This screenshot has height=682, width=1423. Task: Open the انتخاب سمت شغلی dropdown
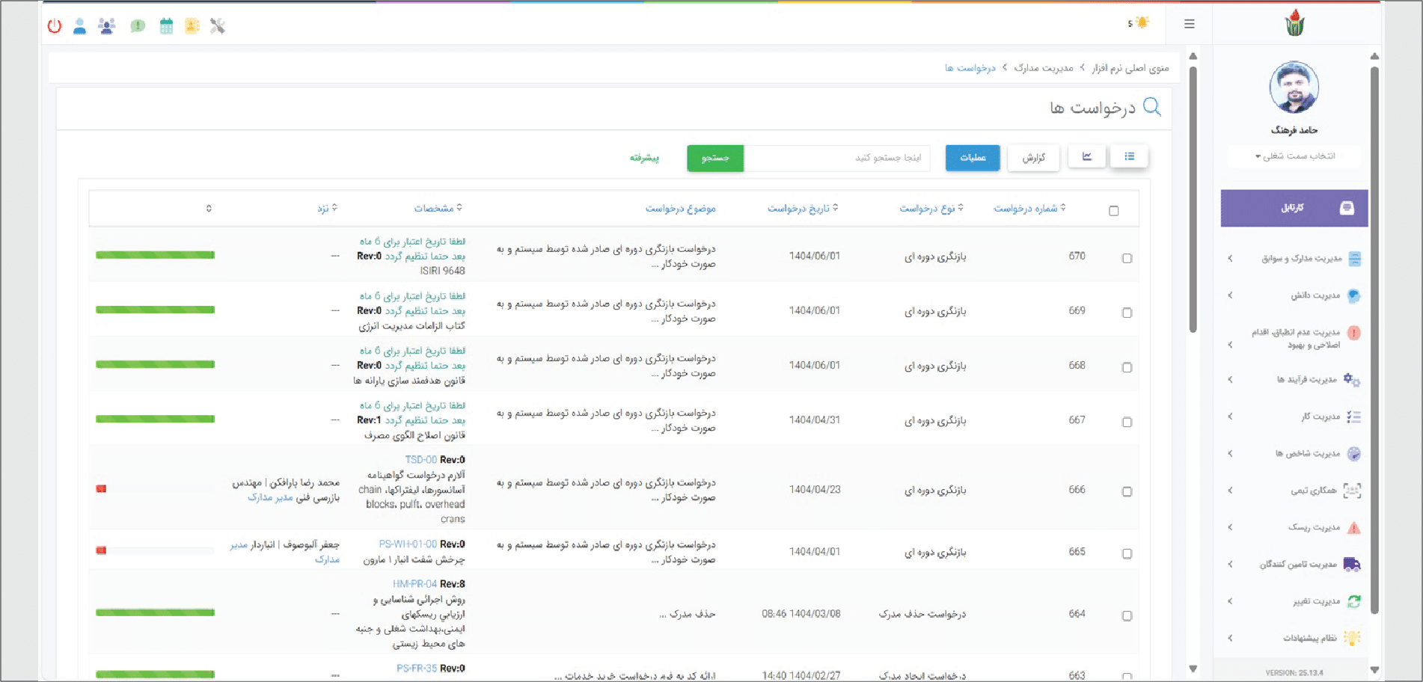1294,156
